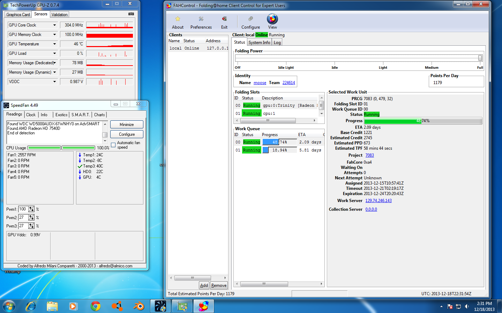Open Work Server 129.74.246.143 link

coord(379,201)
